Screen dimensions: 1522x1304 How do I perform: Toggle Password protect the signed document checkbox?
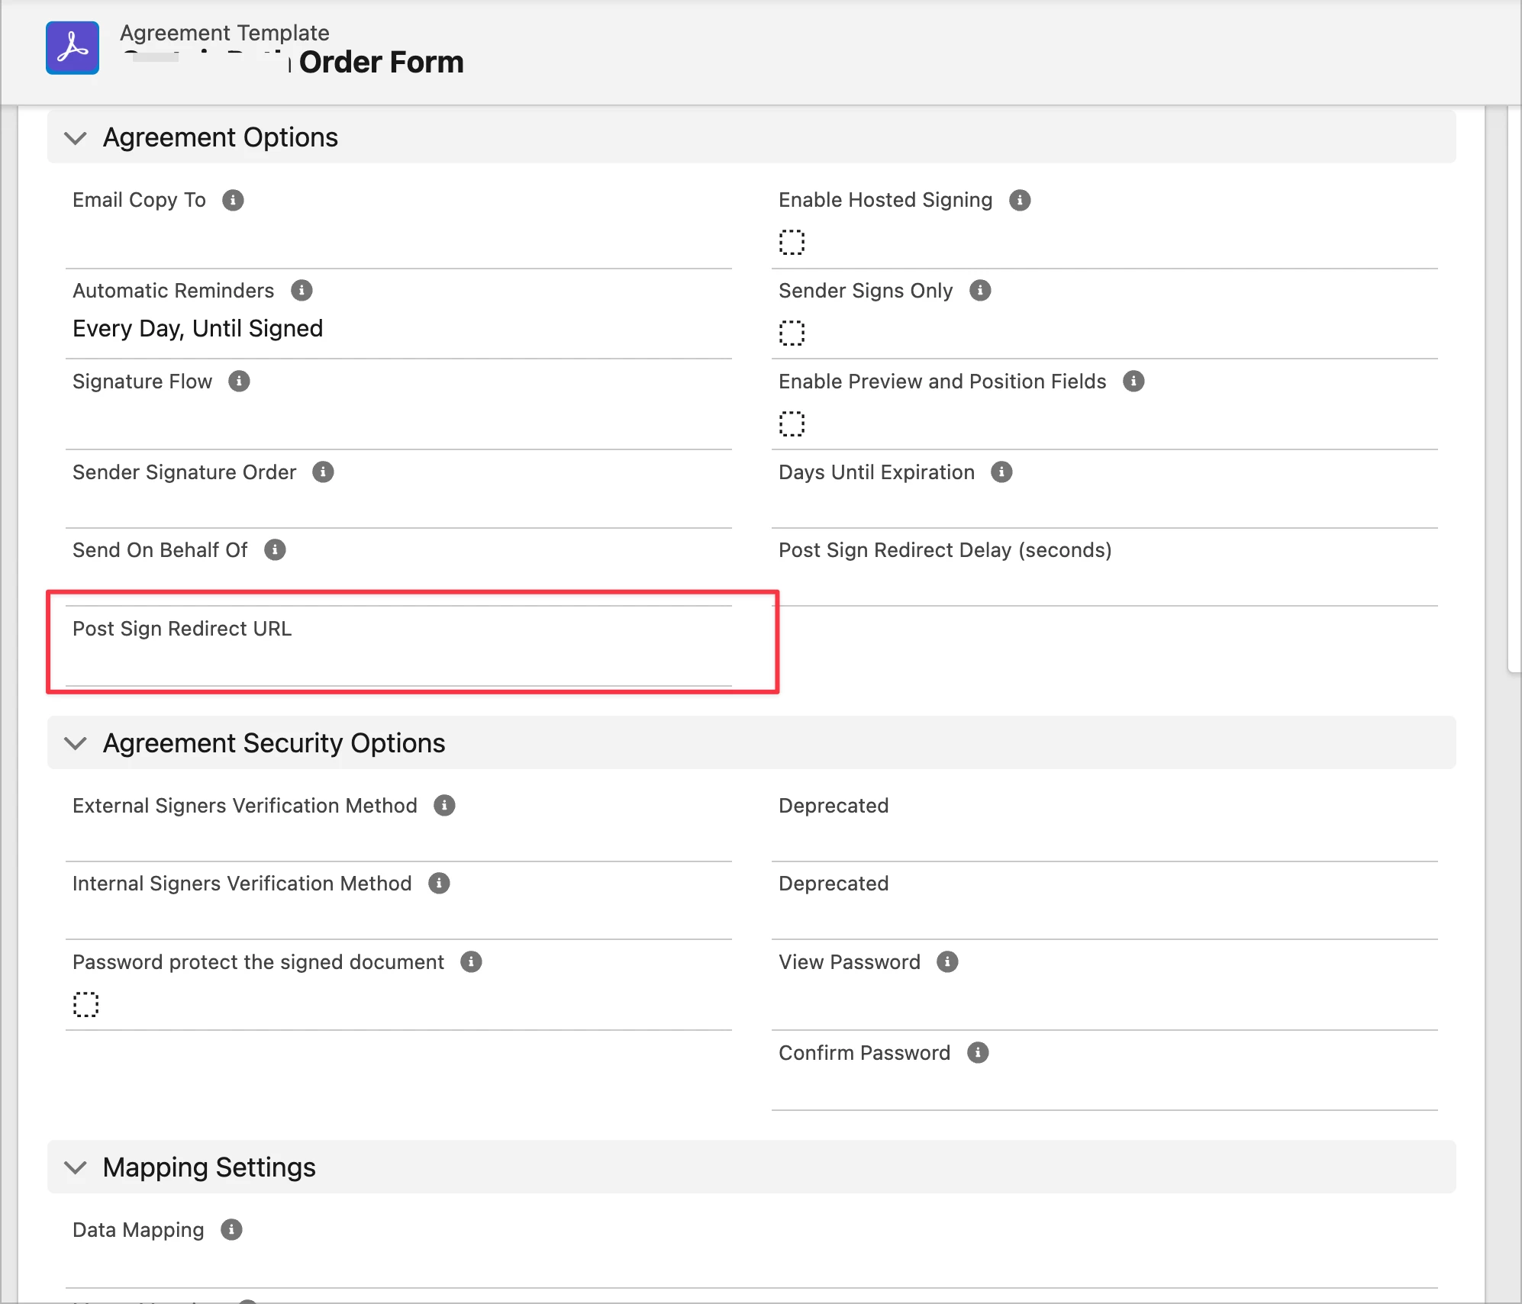pos(85,1004)
